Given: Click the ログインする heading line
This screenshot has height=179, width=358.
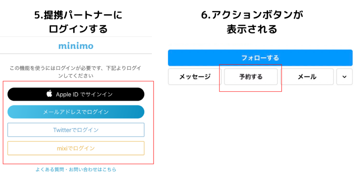Looking at the screenshot, I should coord(76,29).
